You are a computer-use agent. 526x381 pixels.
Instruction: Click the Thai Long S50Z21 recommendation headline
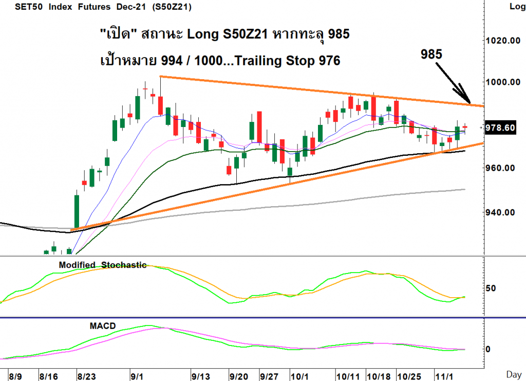(225, 34)
